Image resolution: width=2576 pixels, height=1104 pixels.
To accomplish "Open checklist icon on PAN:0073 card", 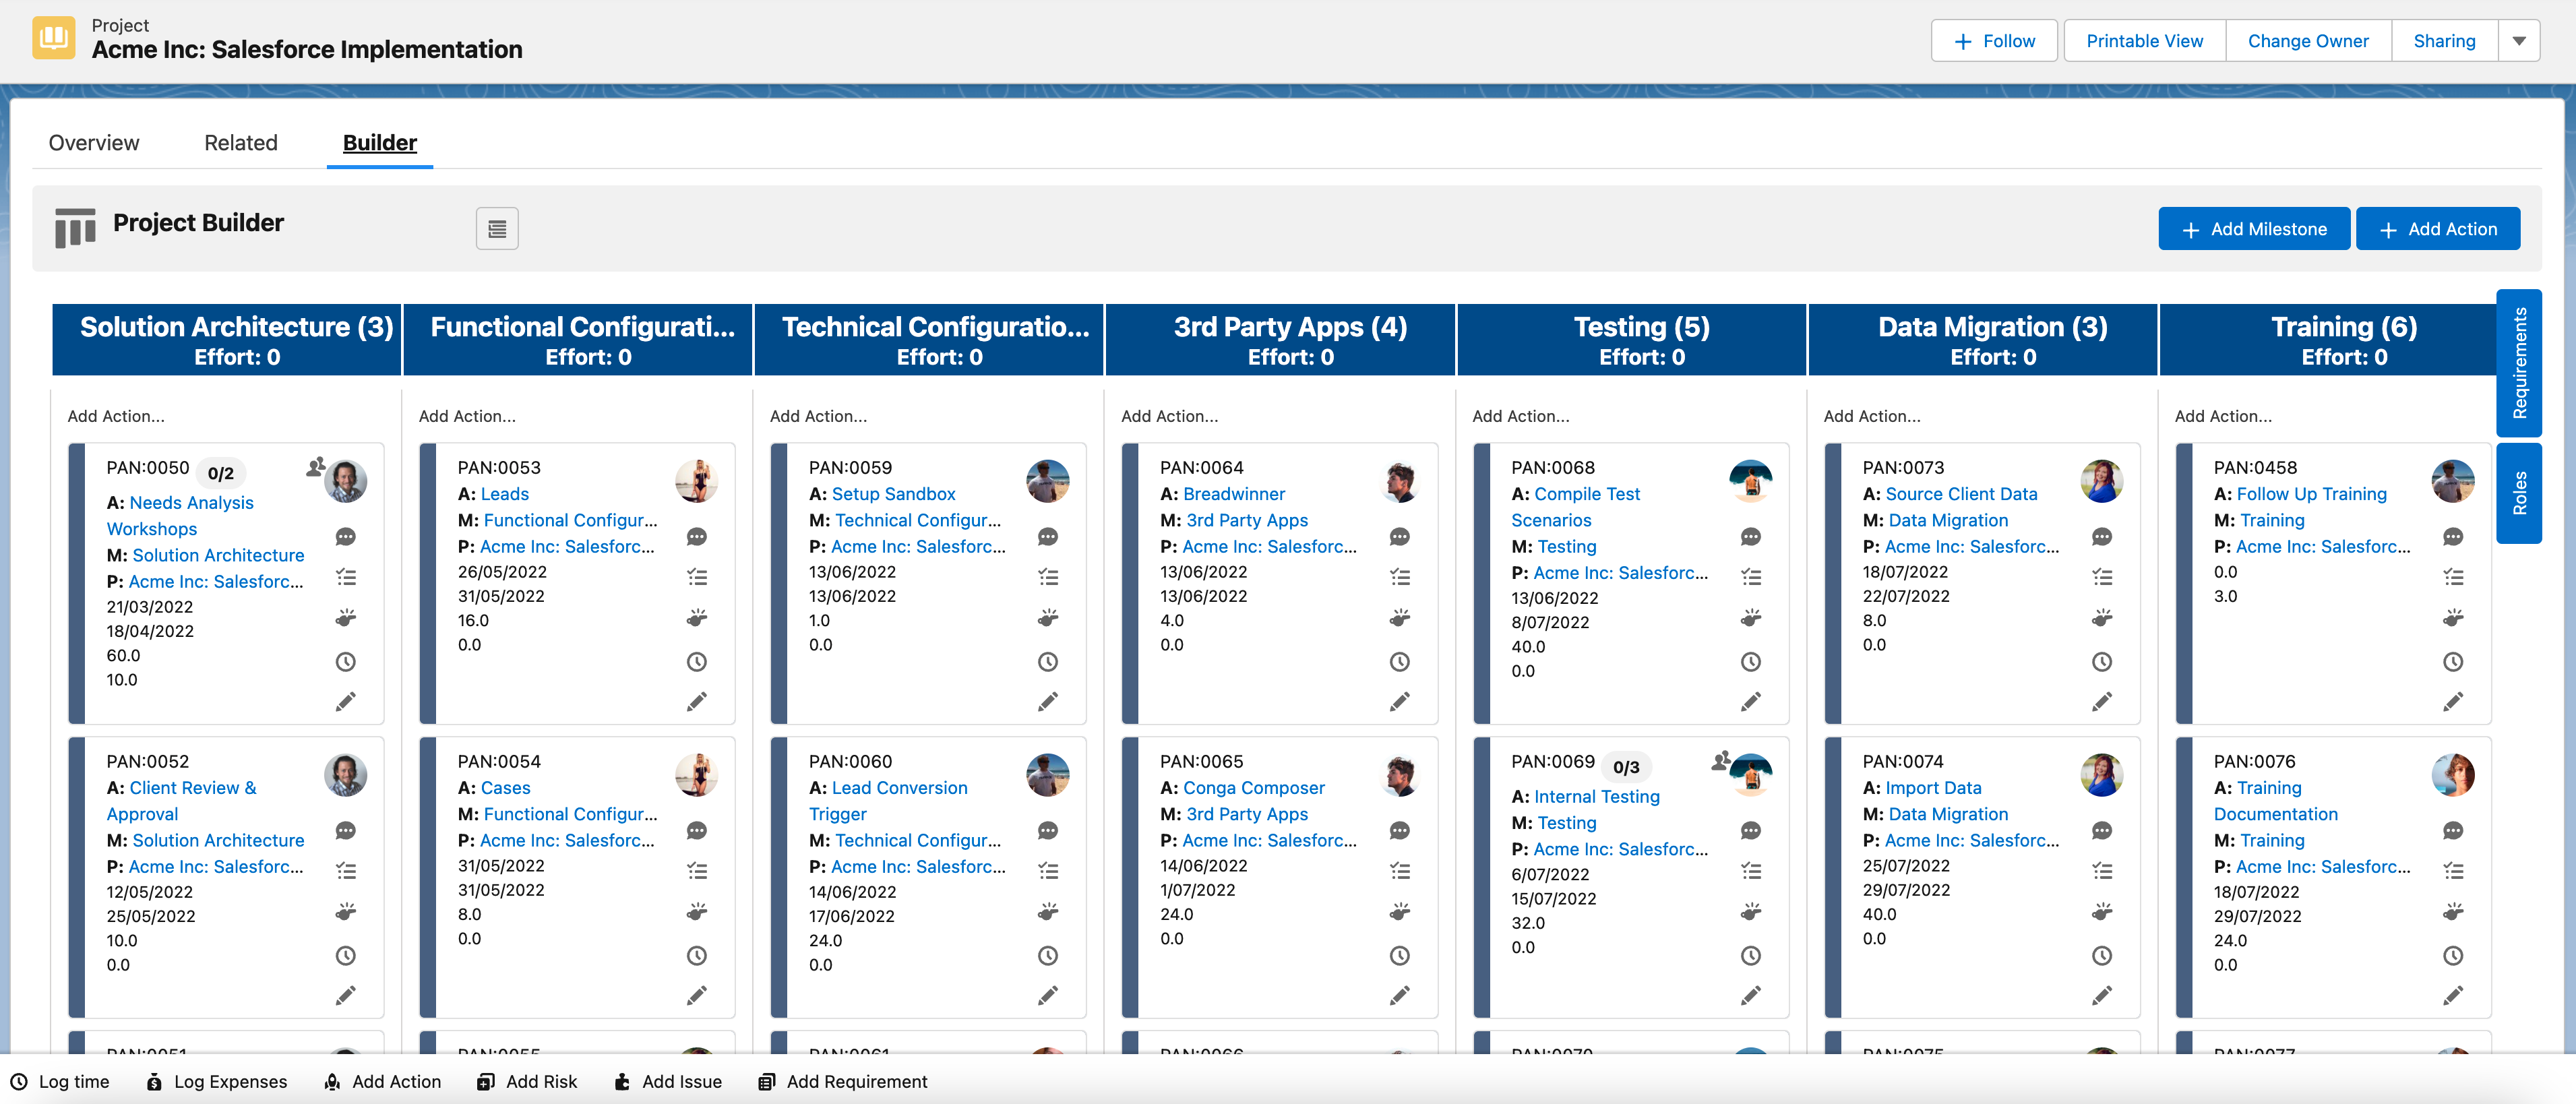I will pos(2102,577).
